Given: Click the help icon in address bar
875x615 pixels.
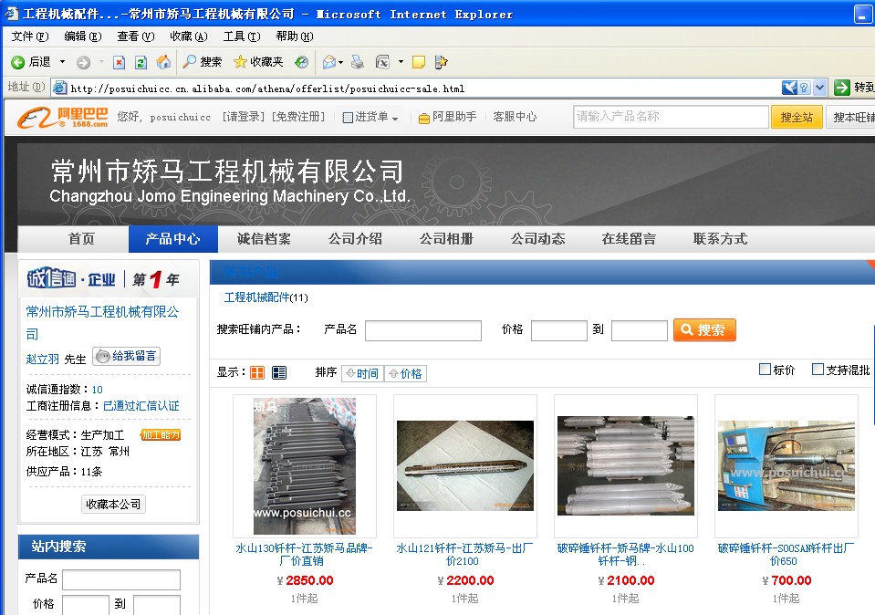Looking at the screenshot, I should [804, 88].
